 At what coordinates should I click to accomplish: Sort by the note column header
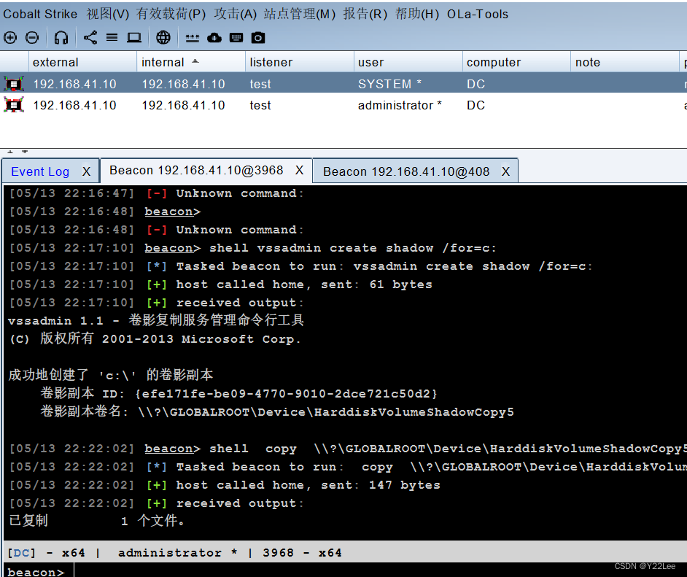click(x=625, y=62)
